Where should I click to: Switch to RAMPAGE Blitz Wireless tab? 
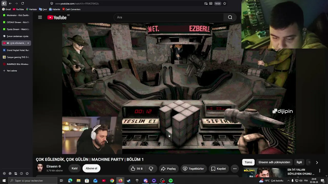coord(16,64)
